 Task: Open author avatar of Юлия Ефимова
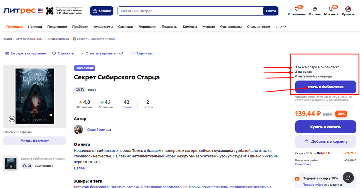point(79,130)
